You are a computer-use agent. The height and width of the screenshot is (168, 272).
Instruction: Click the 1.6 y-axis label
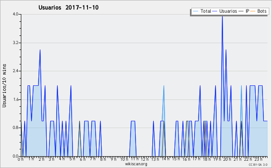(15, 99)
